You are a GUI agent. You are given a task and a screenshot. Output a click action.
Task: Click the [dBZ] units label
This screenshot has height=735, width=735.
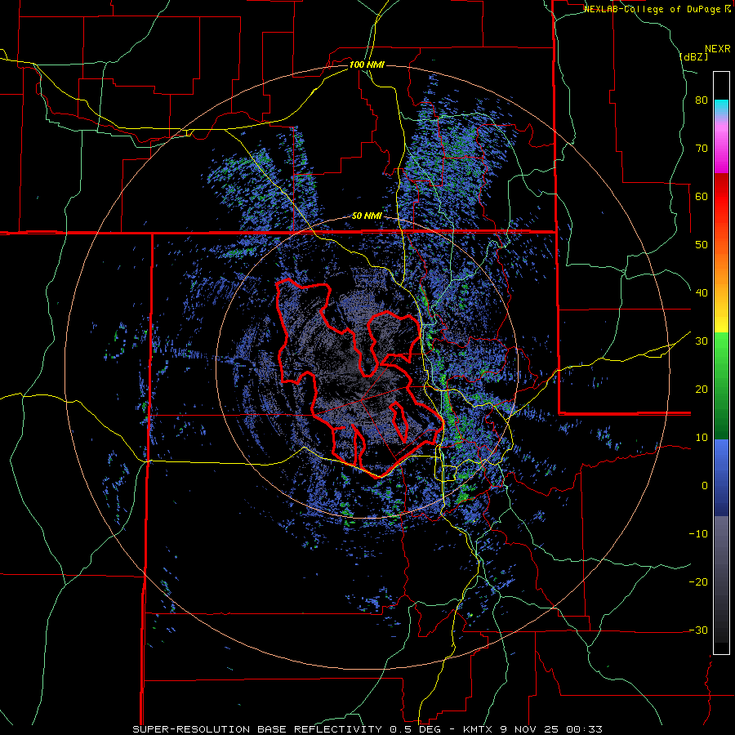[693, 56]
